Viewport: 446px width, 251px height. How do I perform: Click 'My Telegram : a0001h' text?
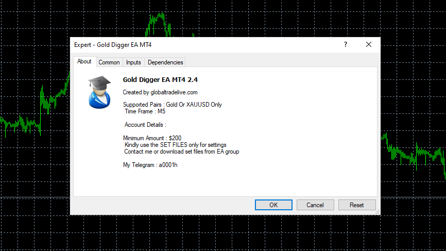[150, 165]
